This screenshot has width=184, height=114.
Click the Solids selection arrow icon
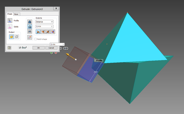pyautogui.click(x=10, y=27)
